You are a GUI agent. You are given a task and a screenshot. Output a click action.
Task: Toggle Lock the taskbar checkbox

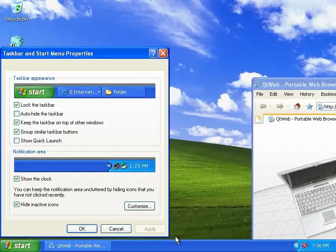click(16, 105)
